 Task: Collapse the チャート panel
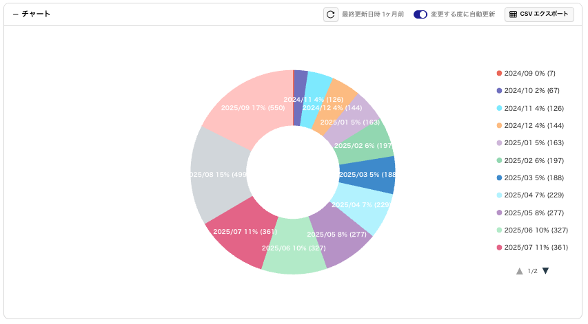(15, 14)
